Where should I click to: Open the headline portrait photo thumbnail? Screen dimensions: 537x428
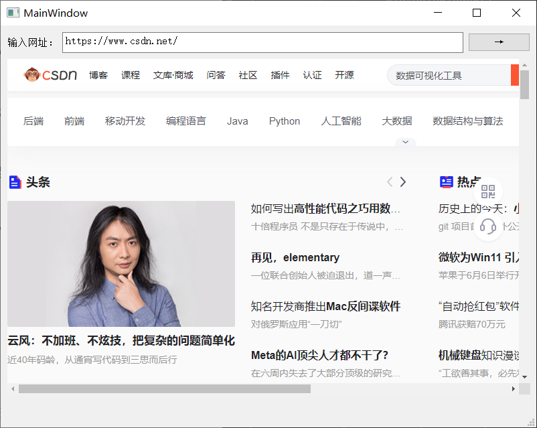pos(121,263)
